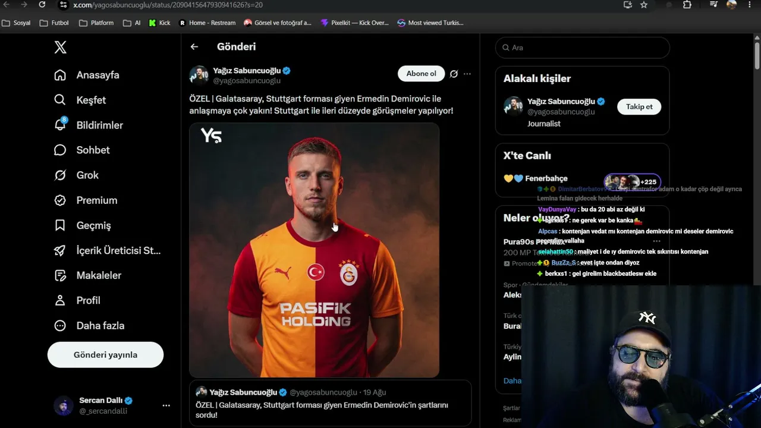Go to Anasayfa home icon
The width and height of the screenshot is (761, 428).
[60, 75]
